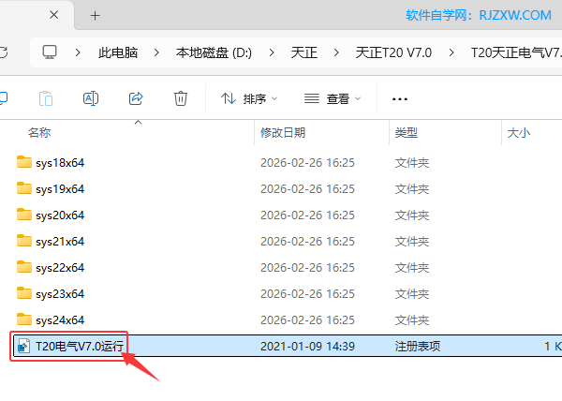Image resolution: width=562 pixels, height=401 pixels.
Task: Select the sys24x64 folder name
Action: pyautogui.click(x=60, y=320)
